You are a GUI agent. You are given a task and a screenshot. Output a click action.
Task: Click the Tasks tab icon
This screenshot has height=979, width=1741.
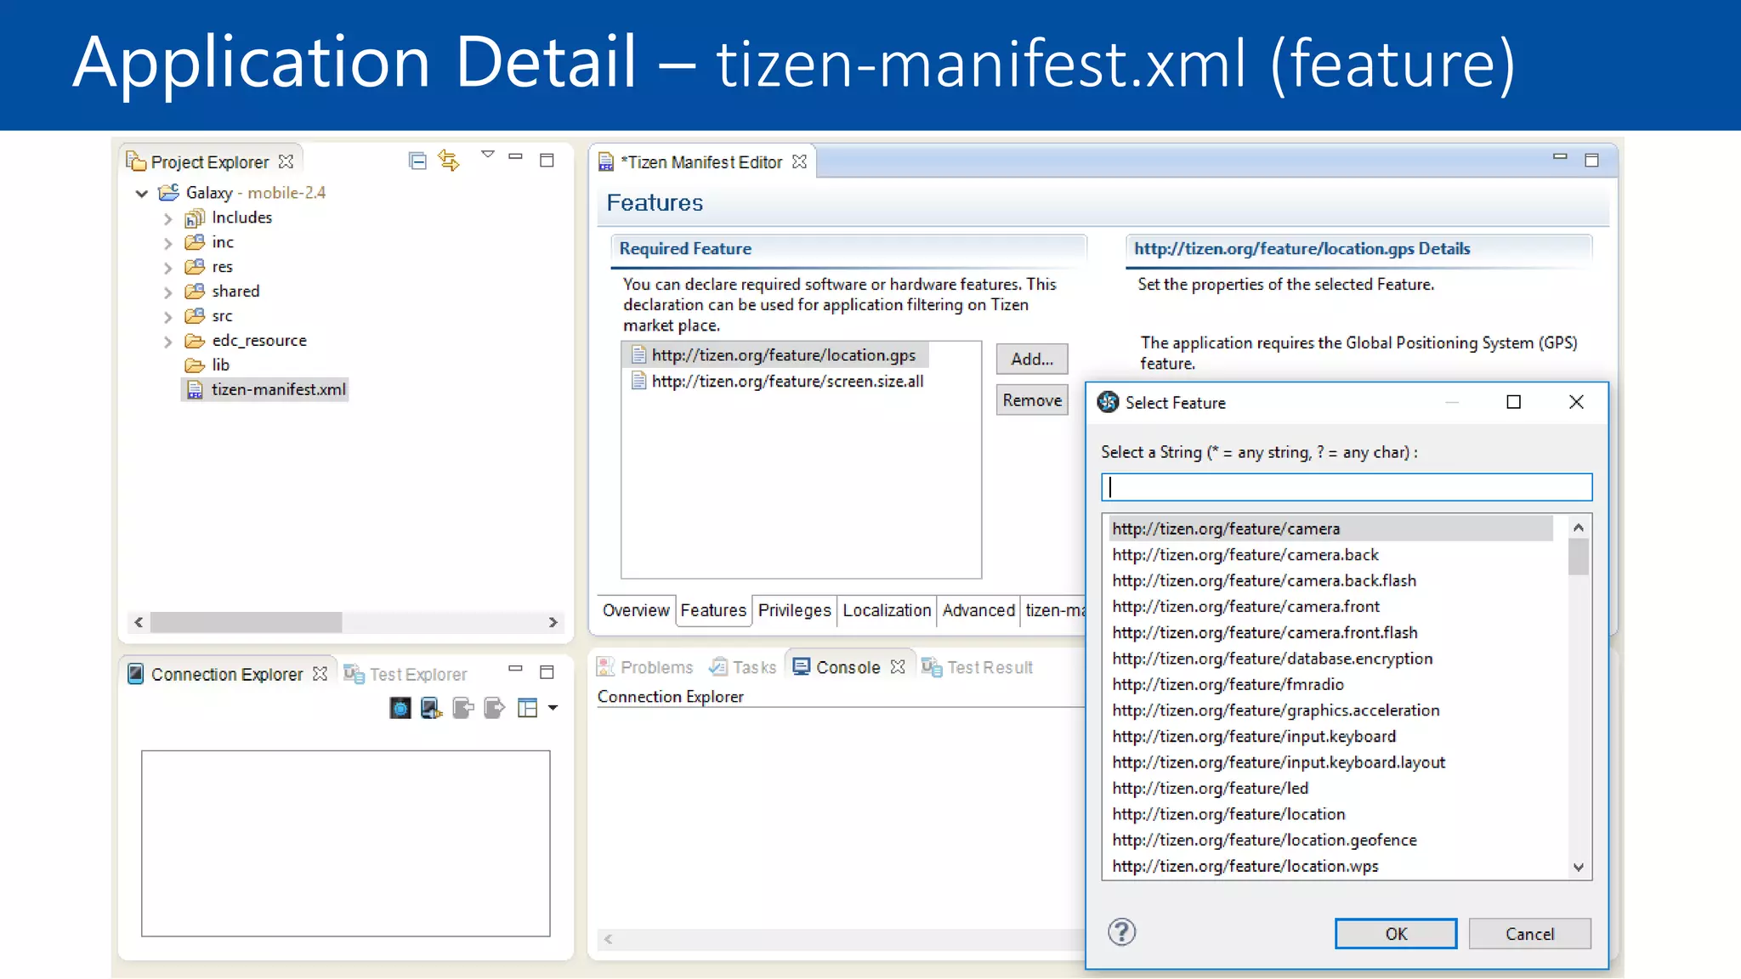(x=718, y=667)
